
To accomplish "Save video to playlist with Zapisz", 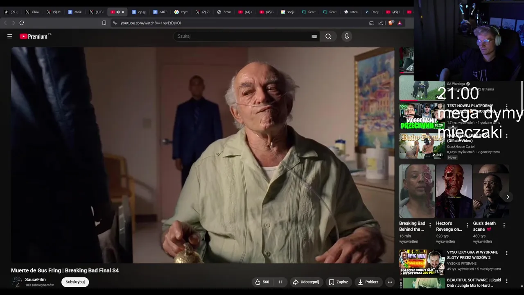I will coord(338,282).
